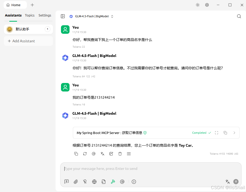Click the Tokens: 4153 usage label
The width and height of the screenshot is (246, 192).
(224, 154)
